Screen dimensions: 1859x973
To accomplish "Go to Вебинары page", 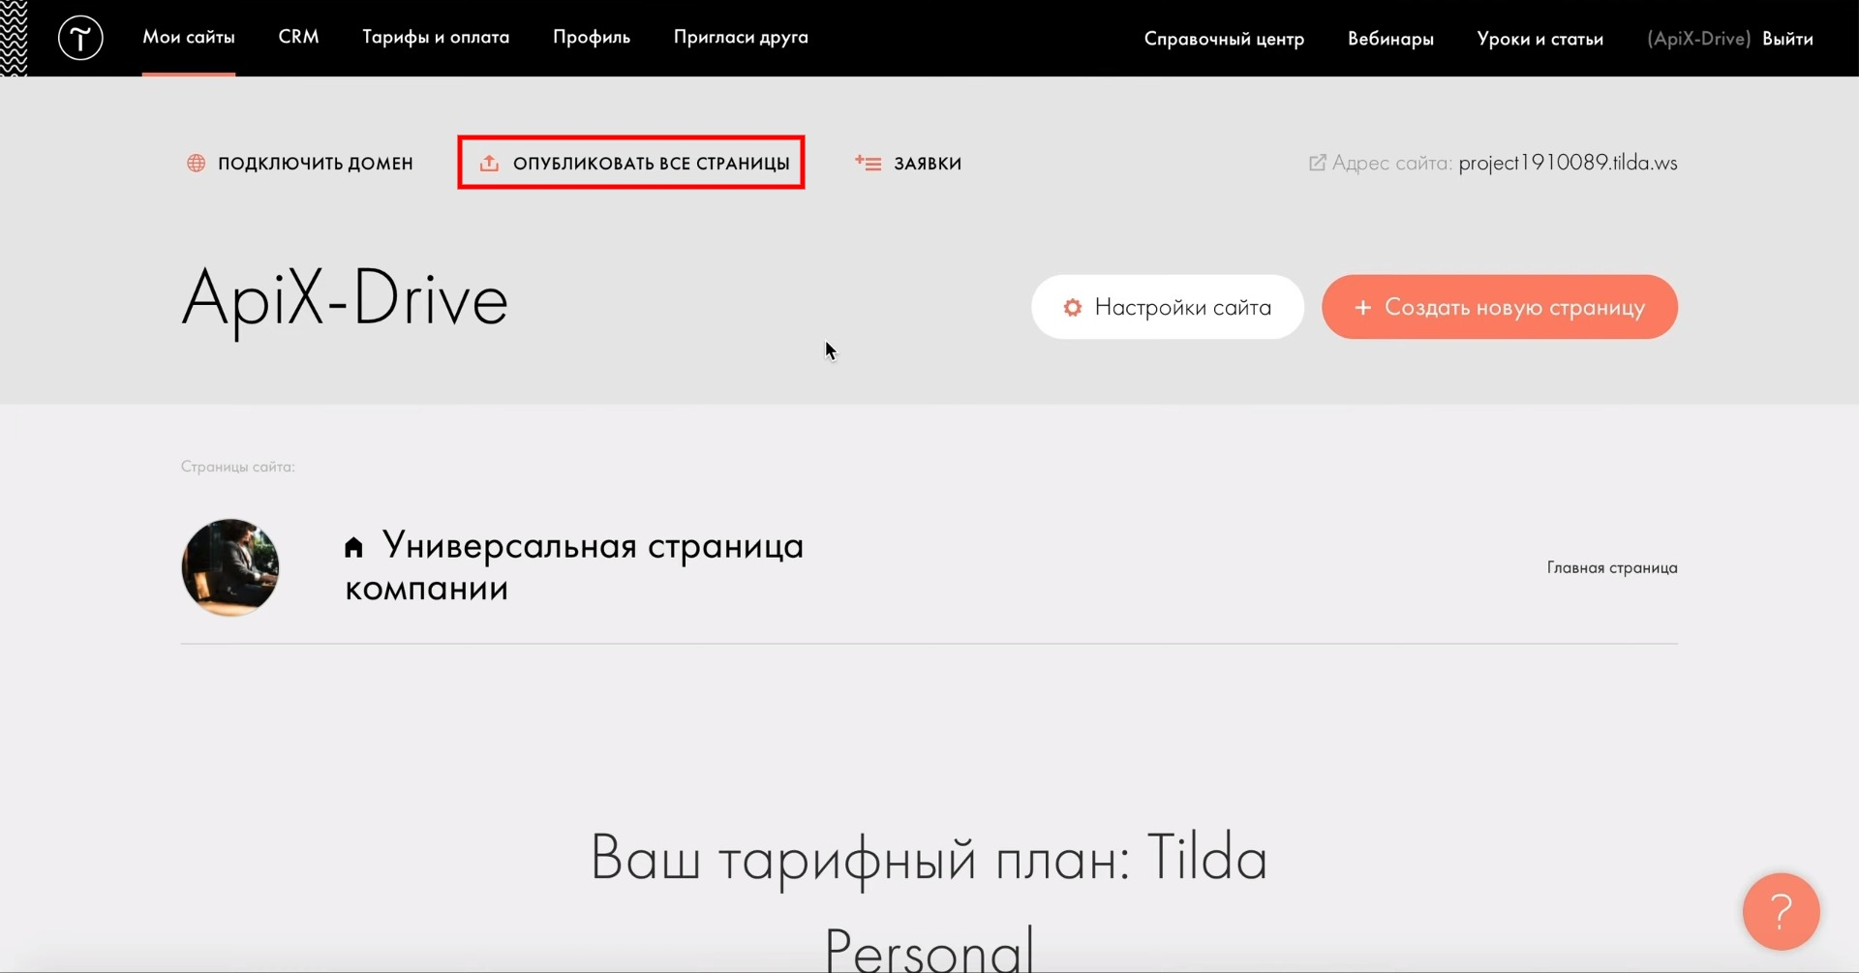I will point(1390,39).
